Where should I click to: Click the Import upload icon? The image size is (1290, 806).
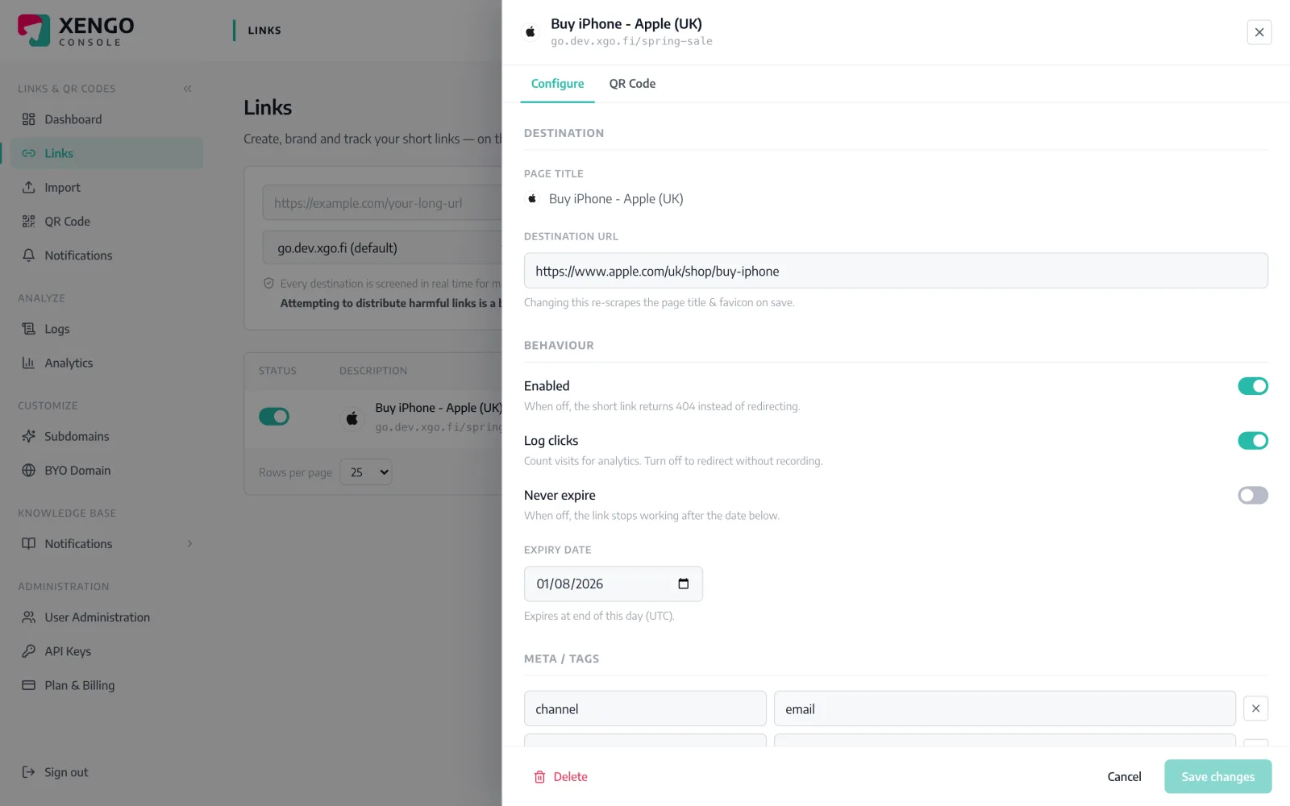tap(28, 187)
